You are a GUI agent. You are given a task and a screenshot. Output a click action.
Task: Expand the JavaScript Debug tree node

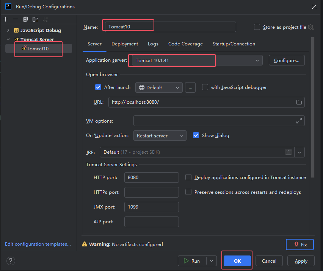point(8,30)
